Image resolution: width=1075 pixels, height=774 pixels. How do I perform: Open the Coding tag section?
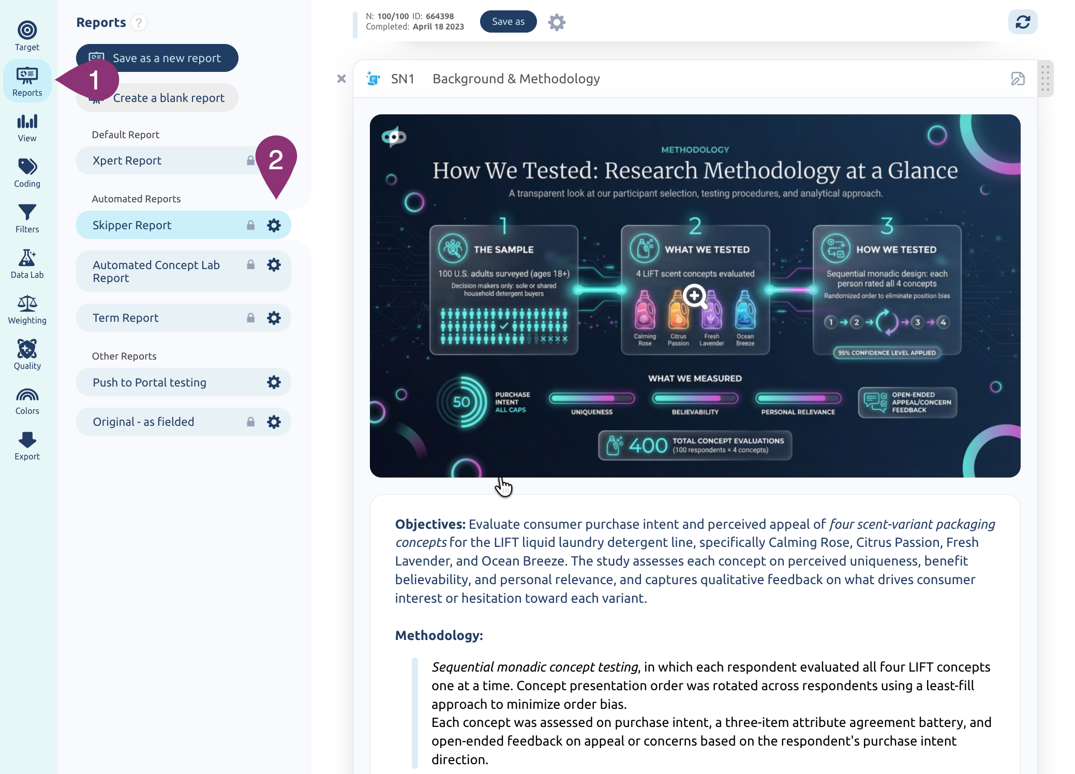pos(27,173)
